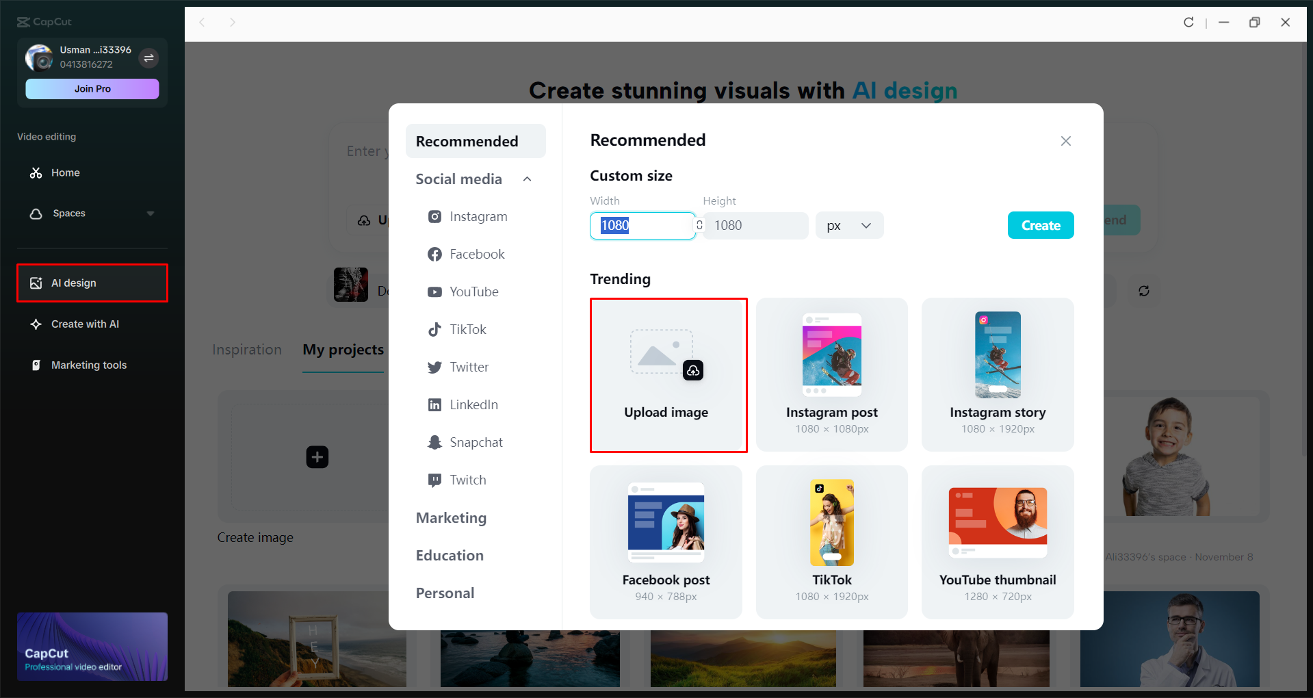Image resolution: width=1313 pixels, height=698 pixels.
Task: Expand the Spaces sidebar dropdown
Action: click(151, 213)
